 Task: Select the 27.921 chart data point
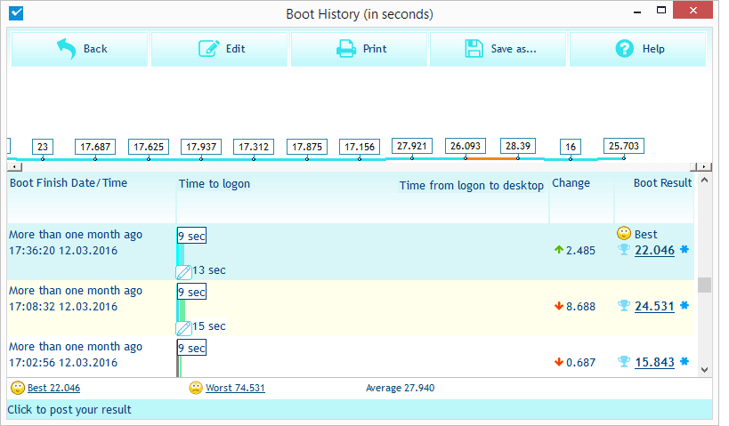pos(412,146)
